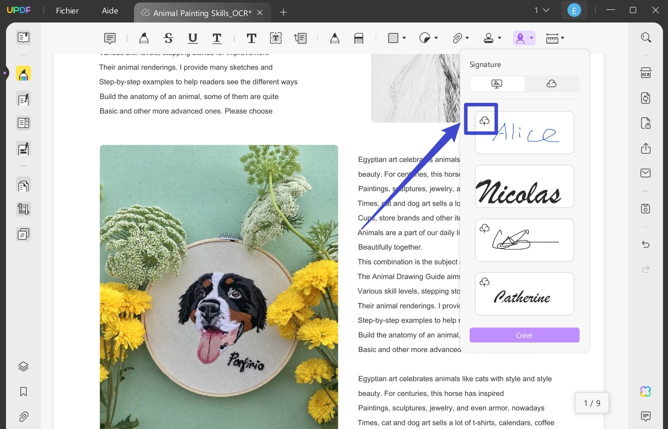Image resolution: width=668 pixels, height=429 pixels.
Task: Select the Nicolas signature
Action: [x=524, y=186]
